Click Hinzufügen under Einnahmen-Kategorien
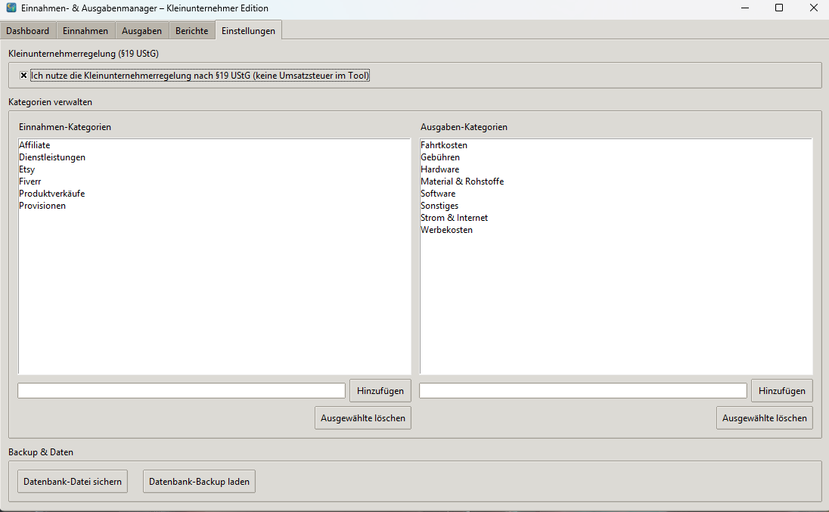The height and width of the screenshot is (512, 829). click(x=380, y=390)
